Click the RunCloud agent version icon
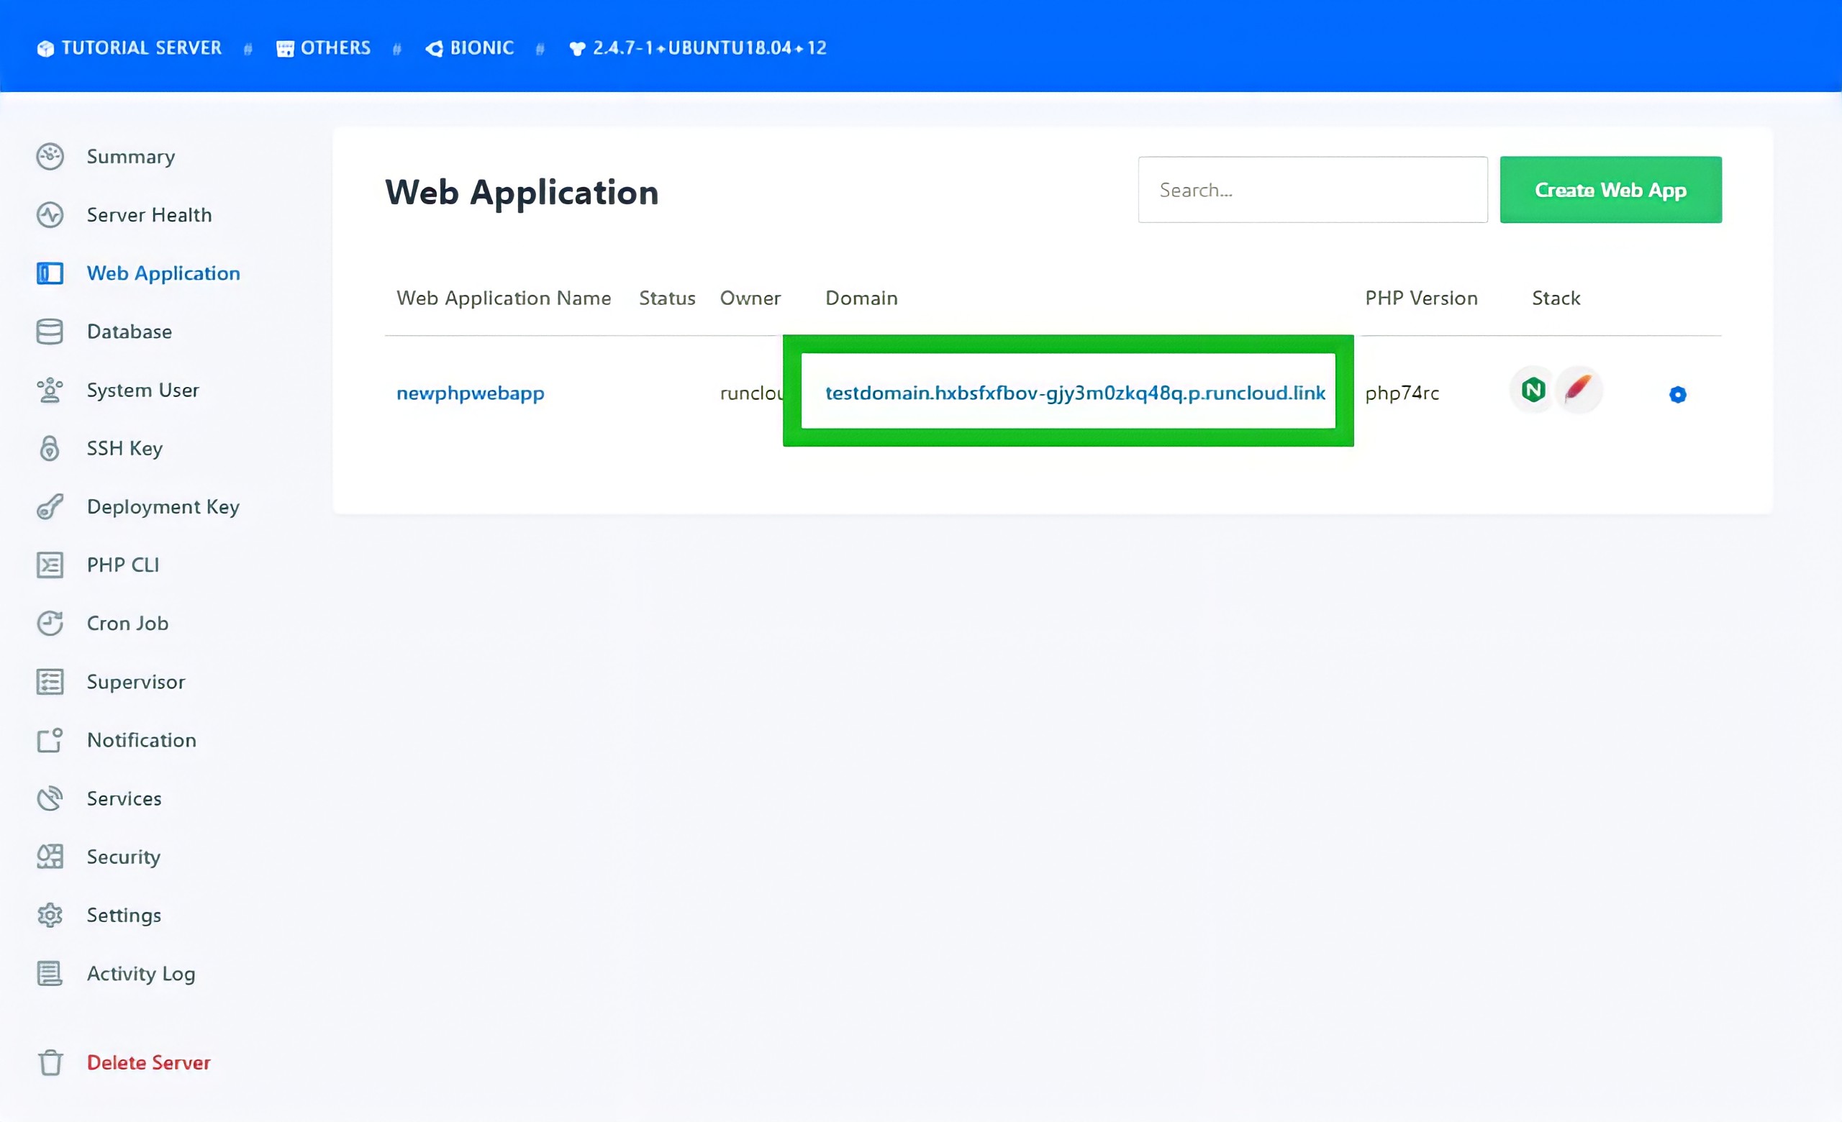 point(577,49)
